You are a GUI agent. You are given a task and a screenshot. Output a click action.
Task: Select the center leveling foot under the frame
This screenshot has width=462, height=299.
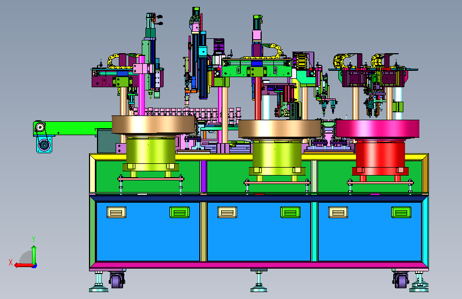[x=259, y=280]
